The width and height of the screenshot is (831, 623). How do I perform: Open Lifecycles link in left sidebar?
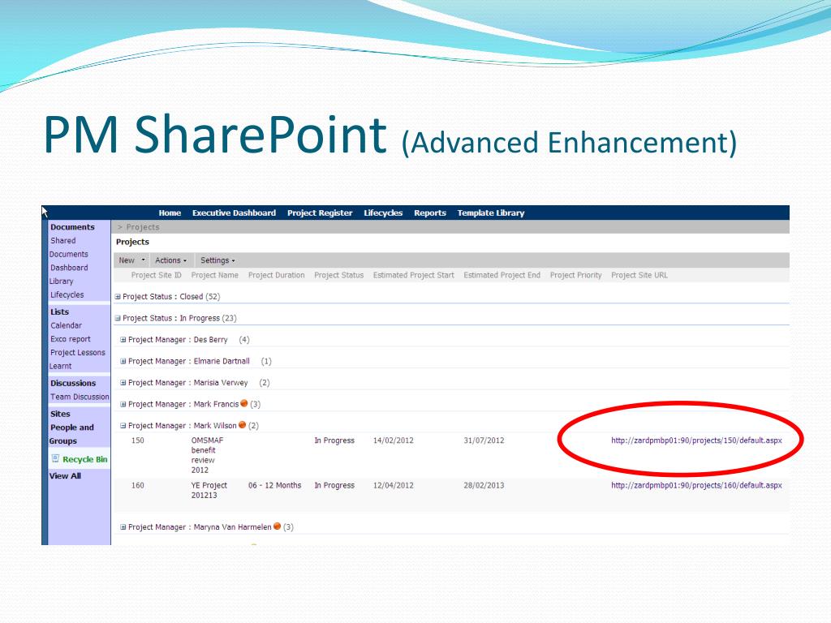point(67,294)
